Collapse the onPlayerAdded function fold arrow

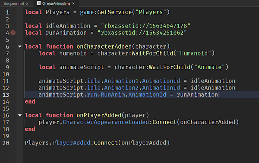(x=20, y=115)
